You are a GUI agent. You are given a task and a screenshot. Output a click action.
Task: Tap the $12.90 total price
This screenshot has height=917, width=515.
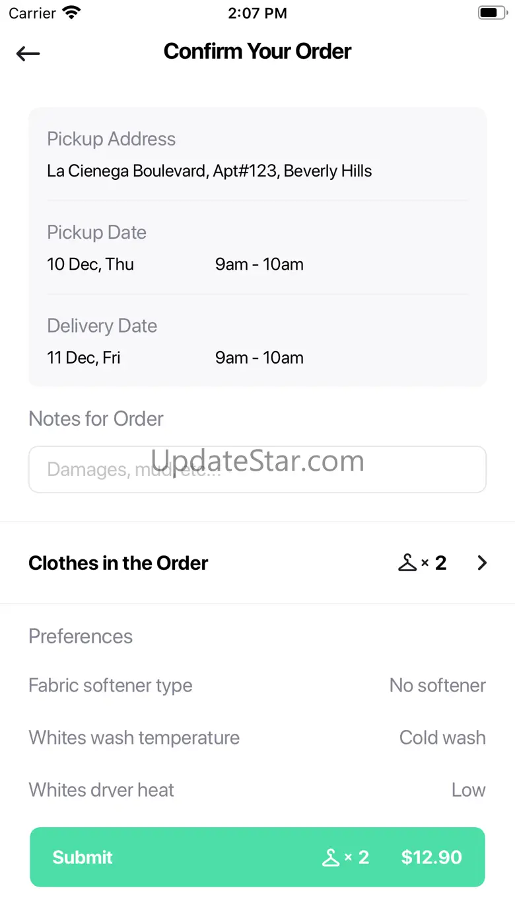431,857
